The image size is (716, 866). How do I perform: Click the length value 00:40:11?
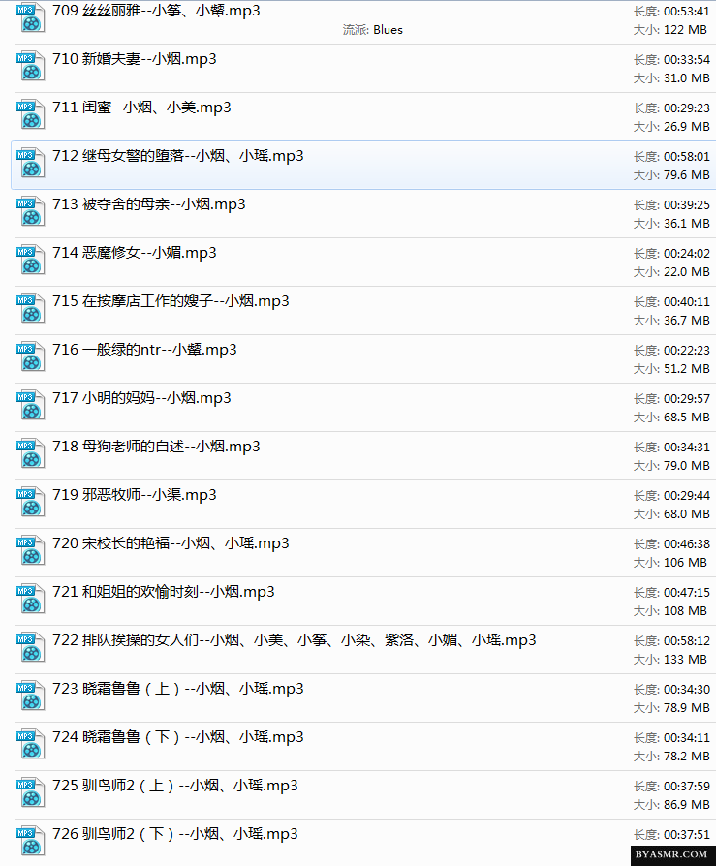pos(687,302)
